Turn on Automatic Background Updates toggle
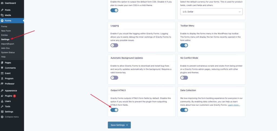This screenshot has height=131, width=277. (114, 78)
